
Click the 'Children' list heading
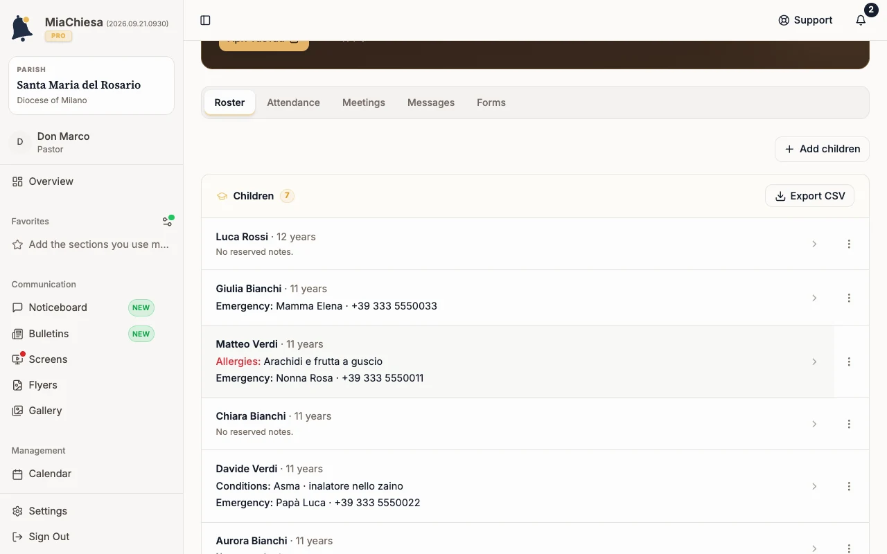click(254, 196)
